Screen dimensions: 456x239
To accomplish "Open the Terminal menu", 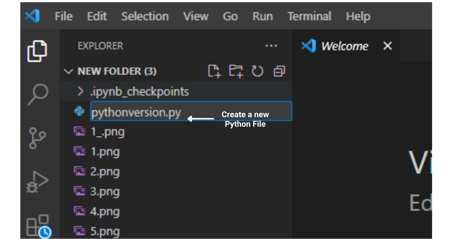I will pos(309,16).
